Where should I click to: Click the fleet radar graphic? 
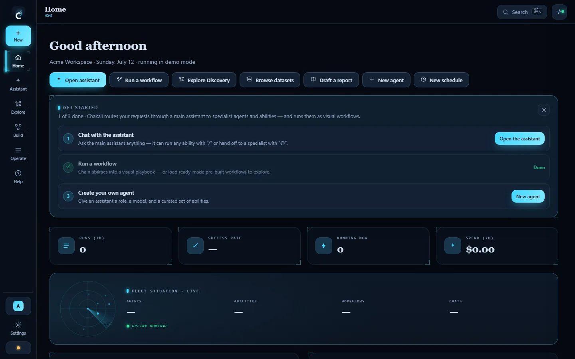88,309
